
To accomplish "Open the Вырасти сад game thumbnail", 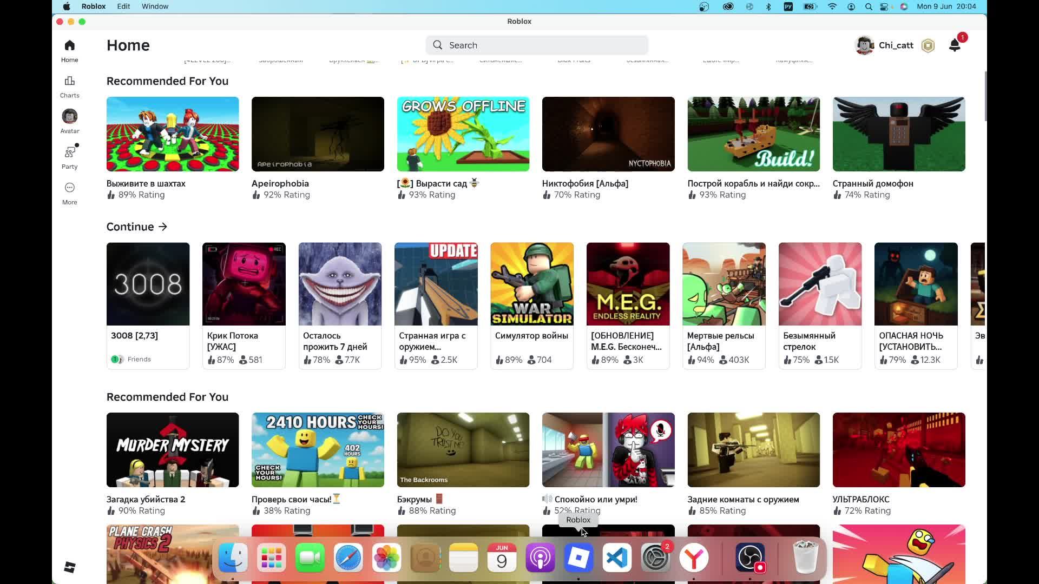I will (463, 134).
